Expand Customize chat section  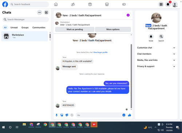coord(156,48)
